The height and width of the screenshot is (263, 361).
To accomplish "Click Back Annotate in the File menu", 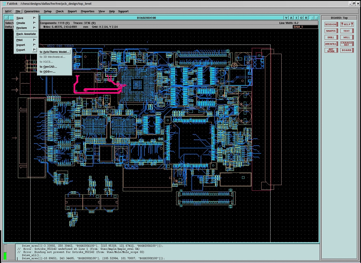I will [x=26, y=34].
